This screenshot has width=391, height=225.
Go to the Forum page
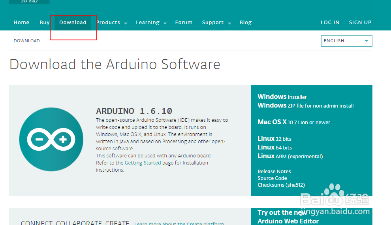click(184, 23)
